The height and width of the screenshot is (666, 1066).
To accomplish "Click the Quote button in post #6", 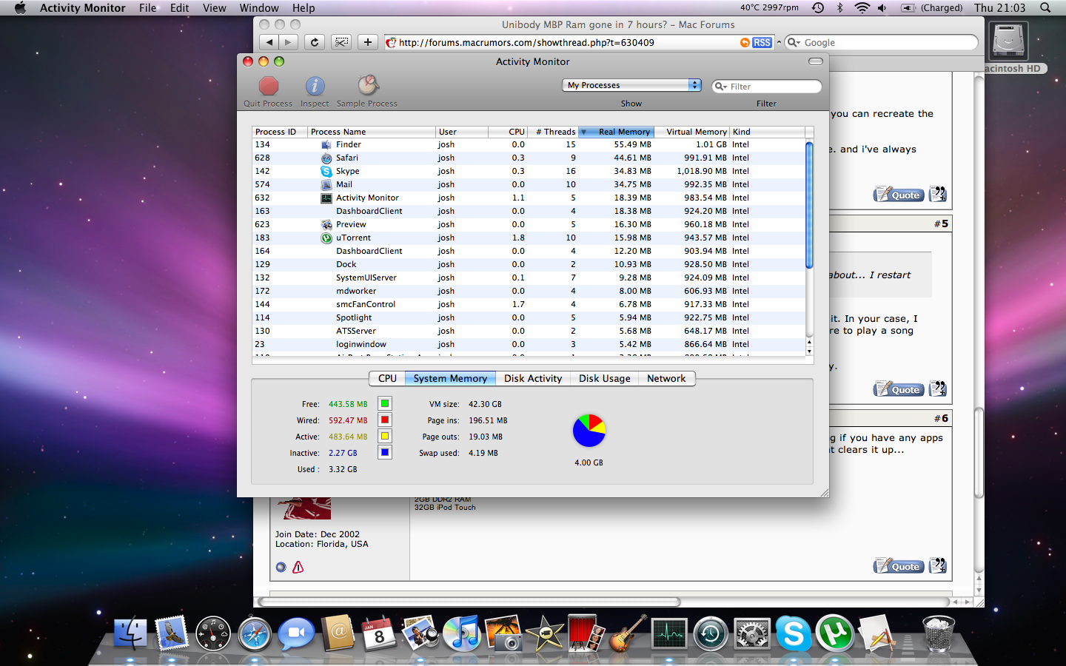I will coord(899,566).
